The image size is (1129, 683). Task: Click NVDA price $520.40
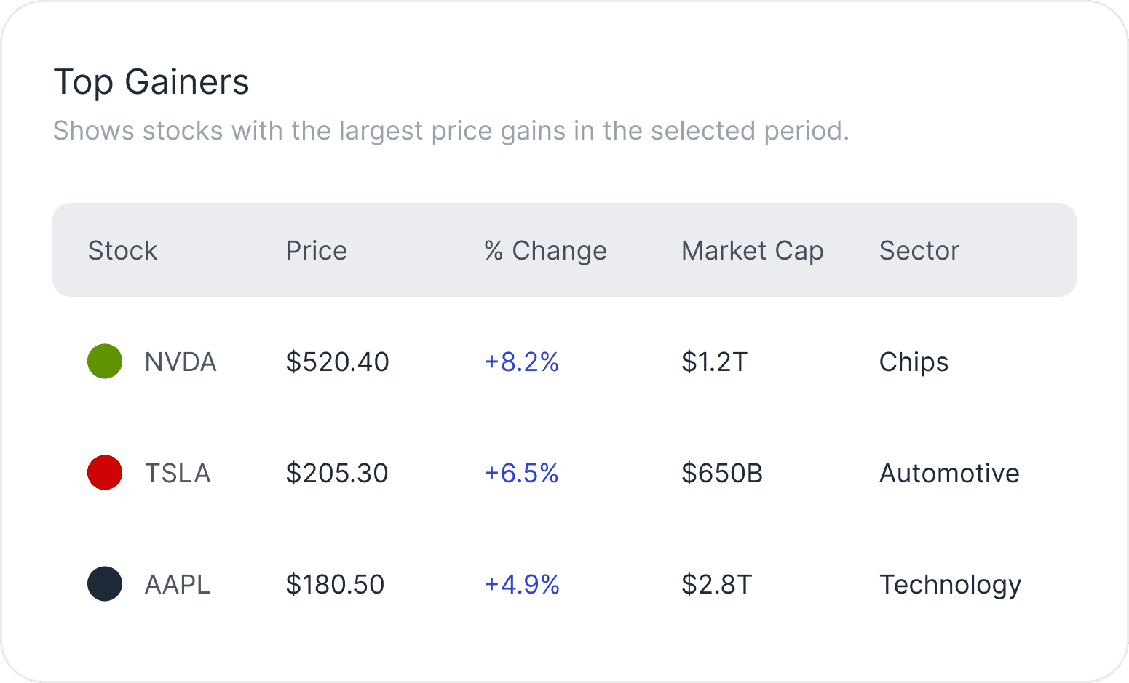coord(337,362)
